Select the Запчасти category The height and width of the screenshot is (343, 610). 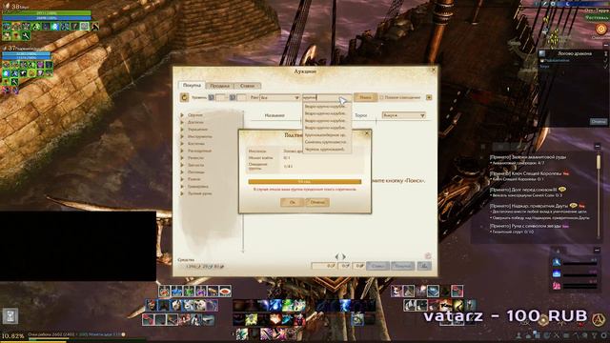click(195, 165)
